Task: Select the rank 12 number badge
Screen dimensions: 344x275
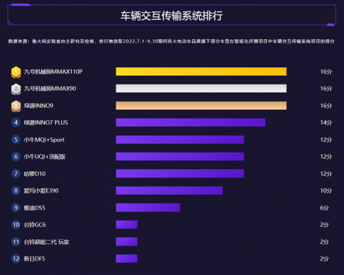Action: [x=16, y=258]
